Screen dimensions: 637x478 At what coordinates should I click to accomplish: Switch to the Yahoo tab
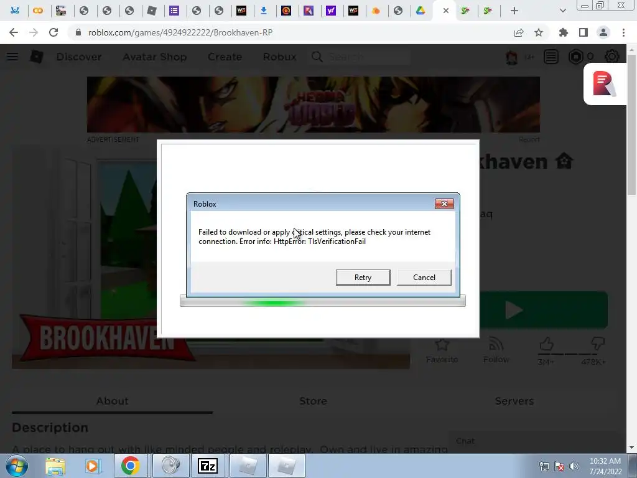[331, 11]
